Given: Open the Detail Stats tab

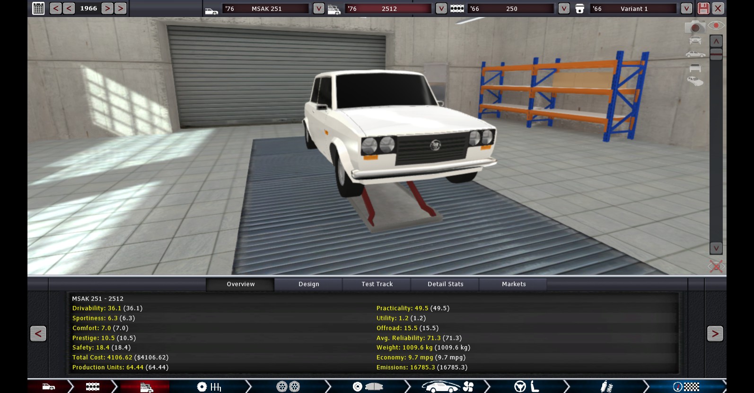Looking at the screenshot, I should (x=446, y=284).
